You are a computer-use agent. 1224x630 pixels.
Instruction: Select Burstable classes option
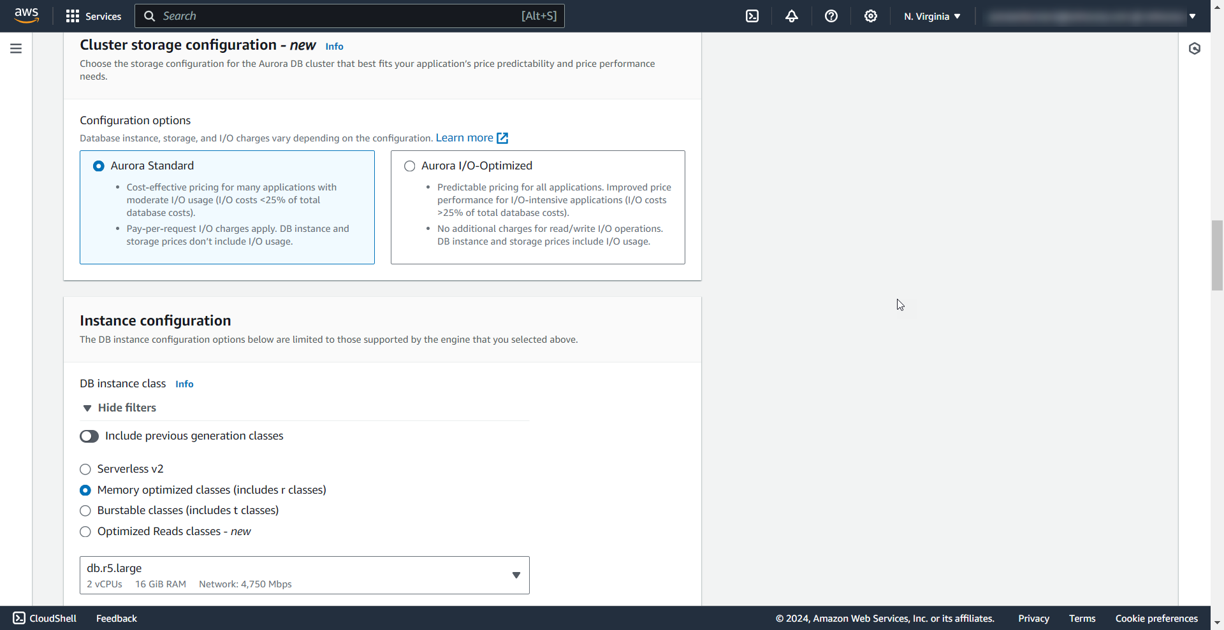tap(85, 511)
